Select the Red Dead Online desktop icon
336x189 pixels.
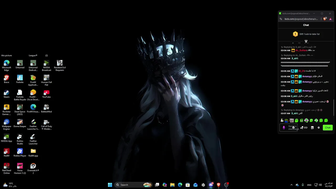click(7, 169)
